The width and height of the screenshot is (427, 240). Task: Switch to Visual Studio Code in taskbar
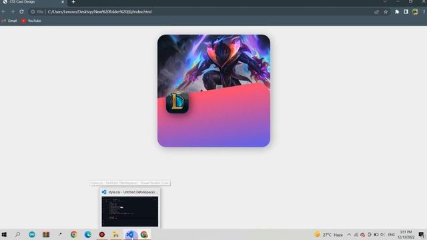130,234
